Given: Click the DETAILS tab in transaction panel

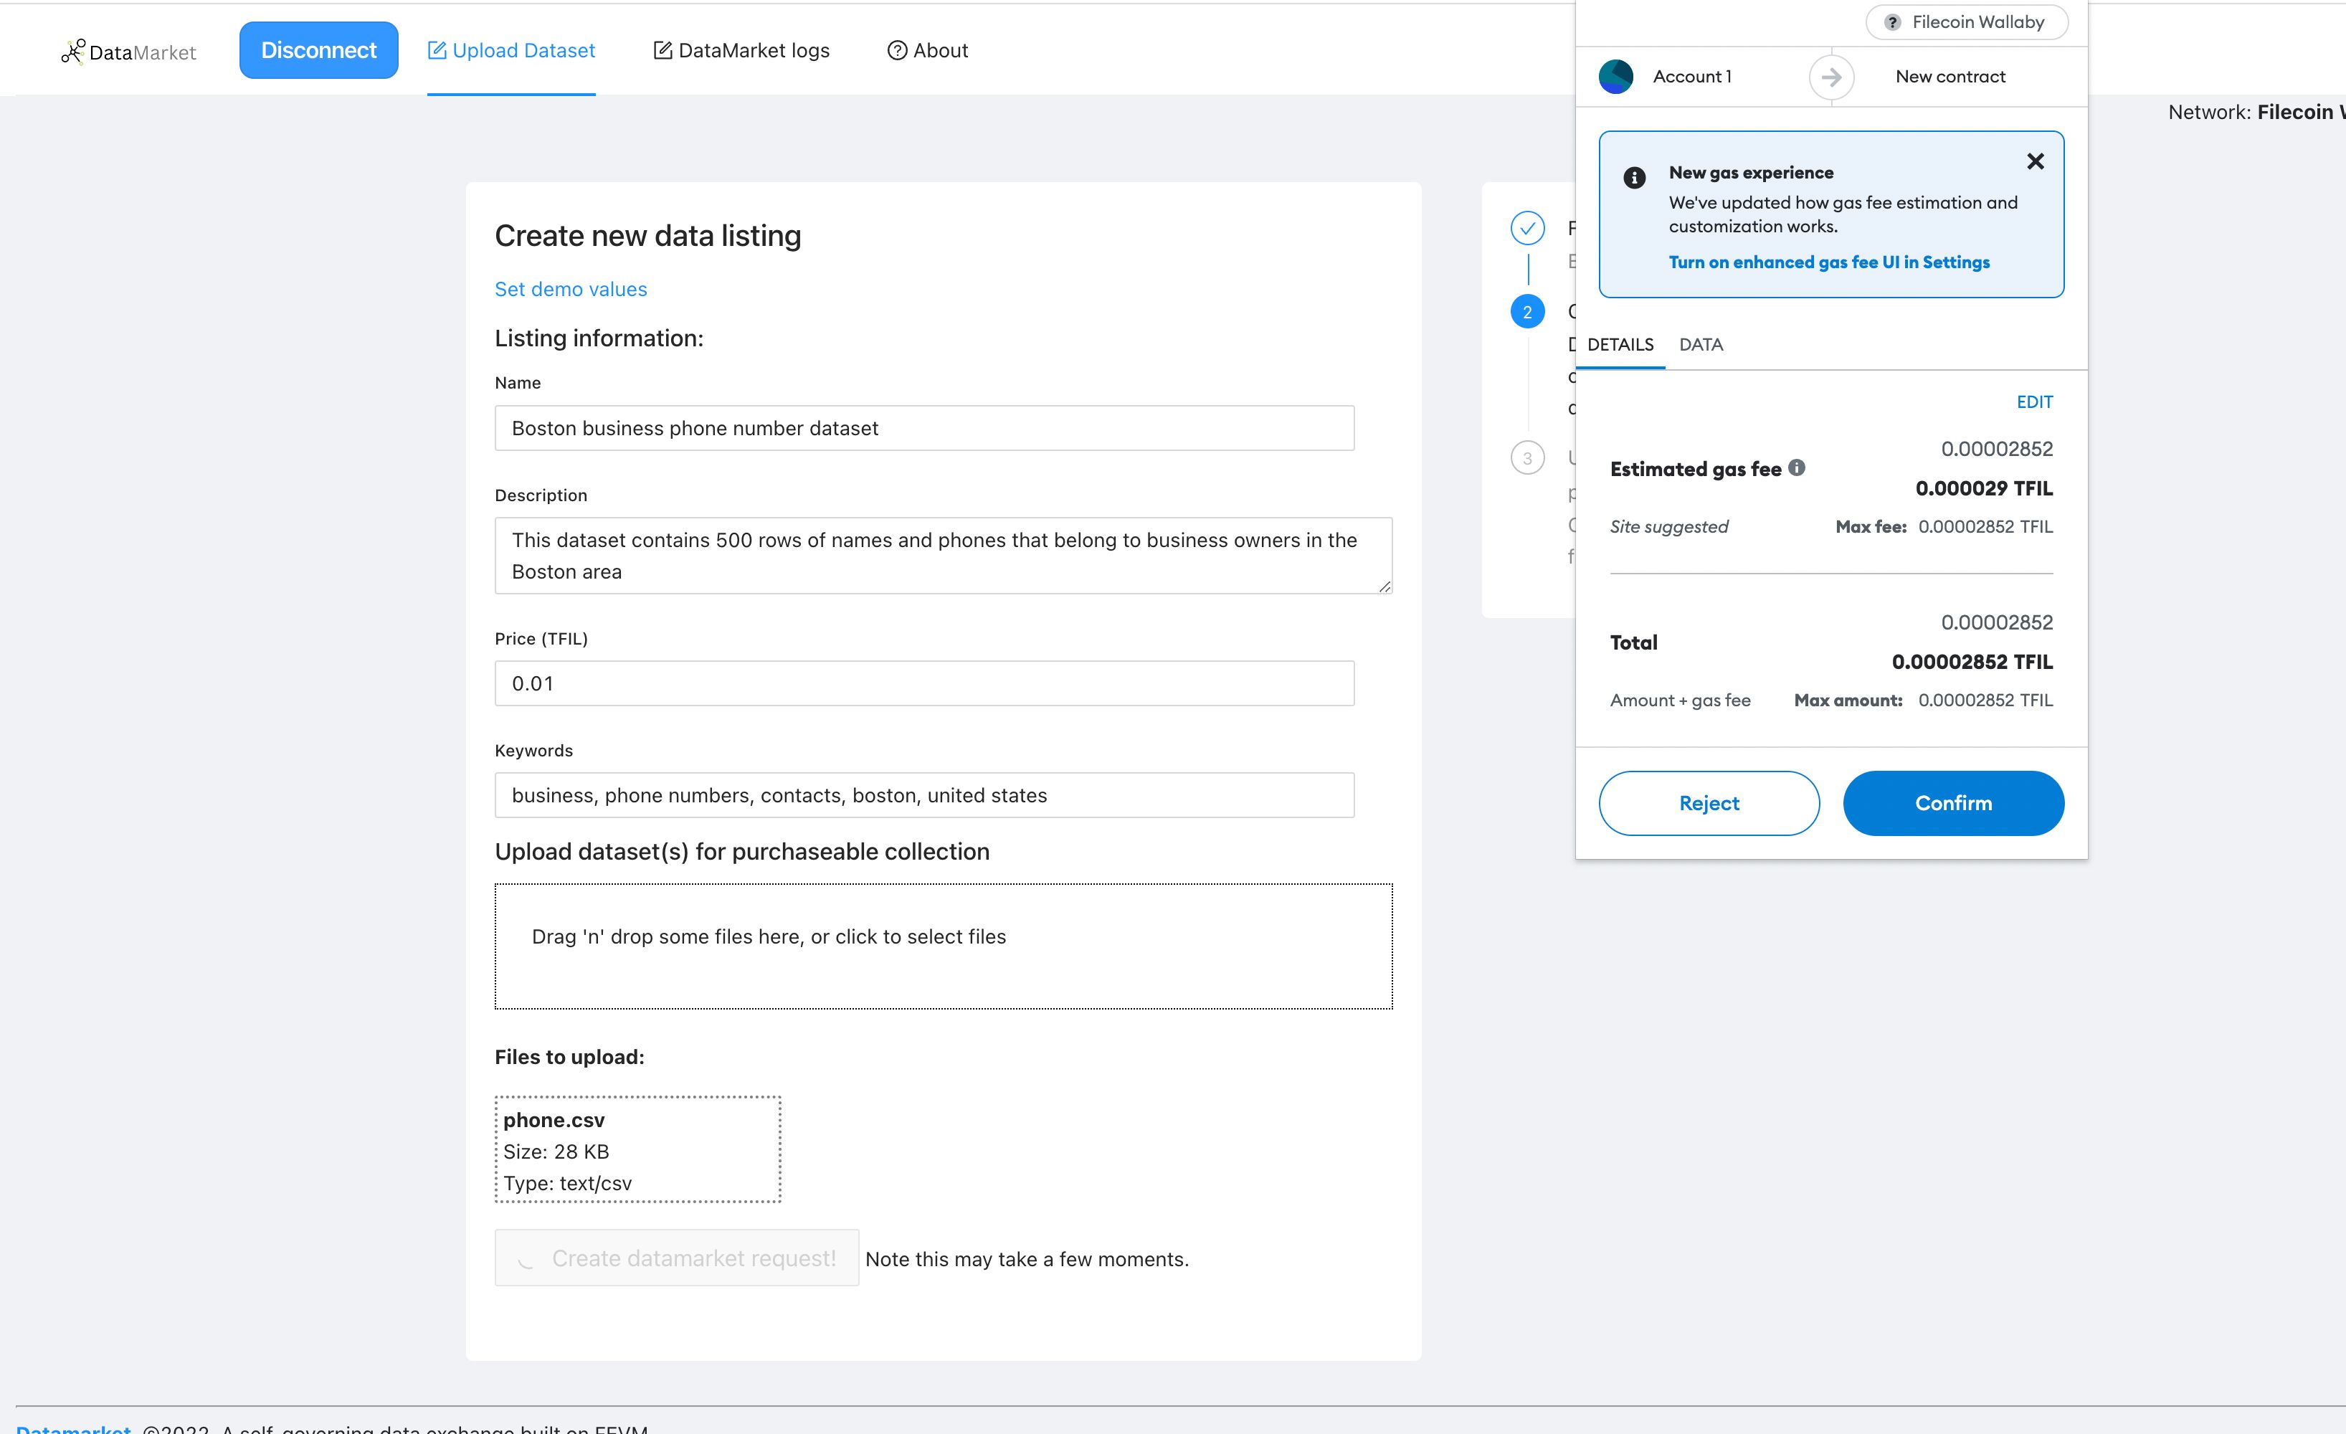Looking at the screenshot, I should [x=1620, y=345].
